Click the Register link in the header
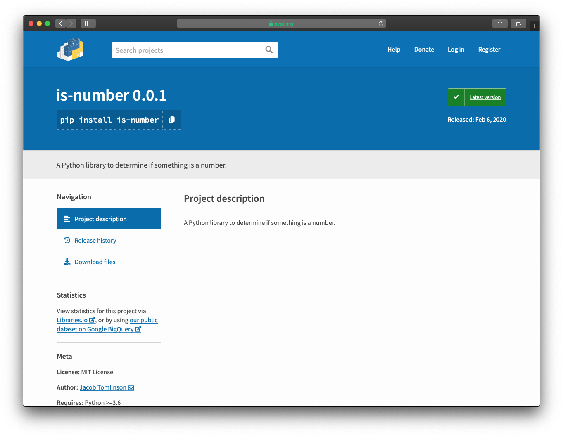 pyautogui.click(x=489, y=49)
